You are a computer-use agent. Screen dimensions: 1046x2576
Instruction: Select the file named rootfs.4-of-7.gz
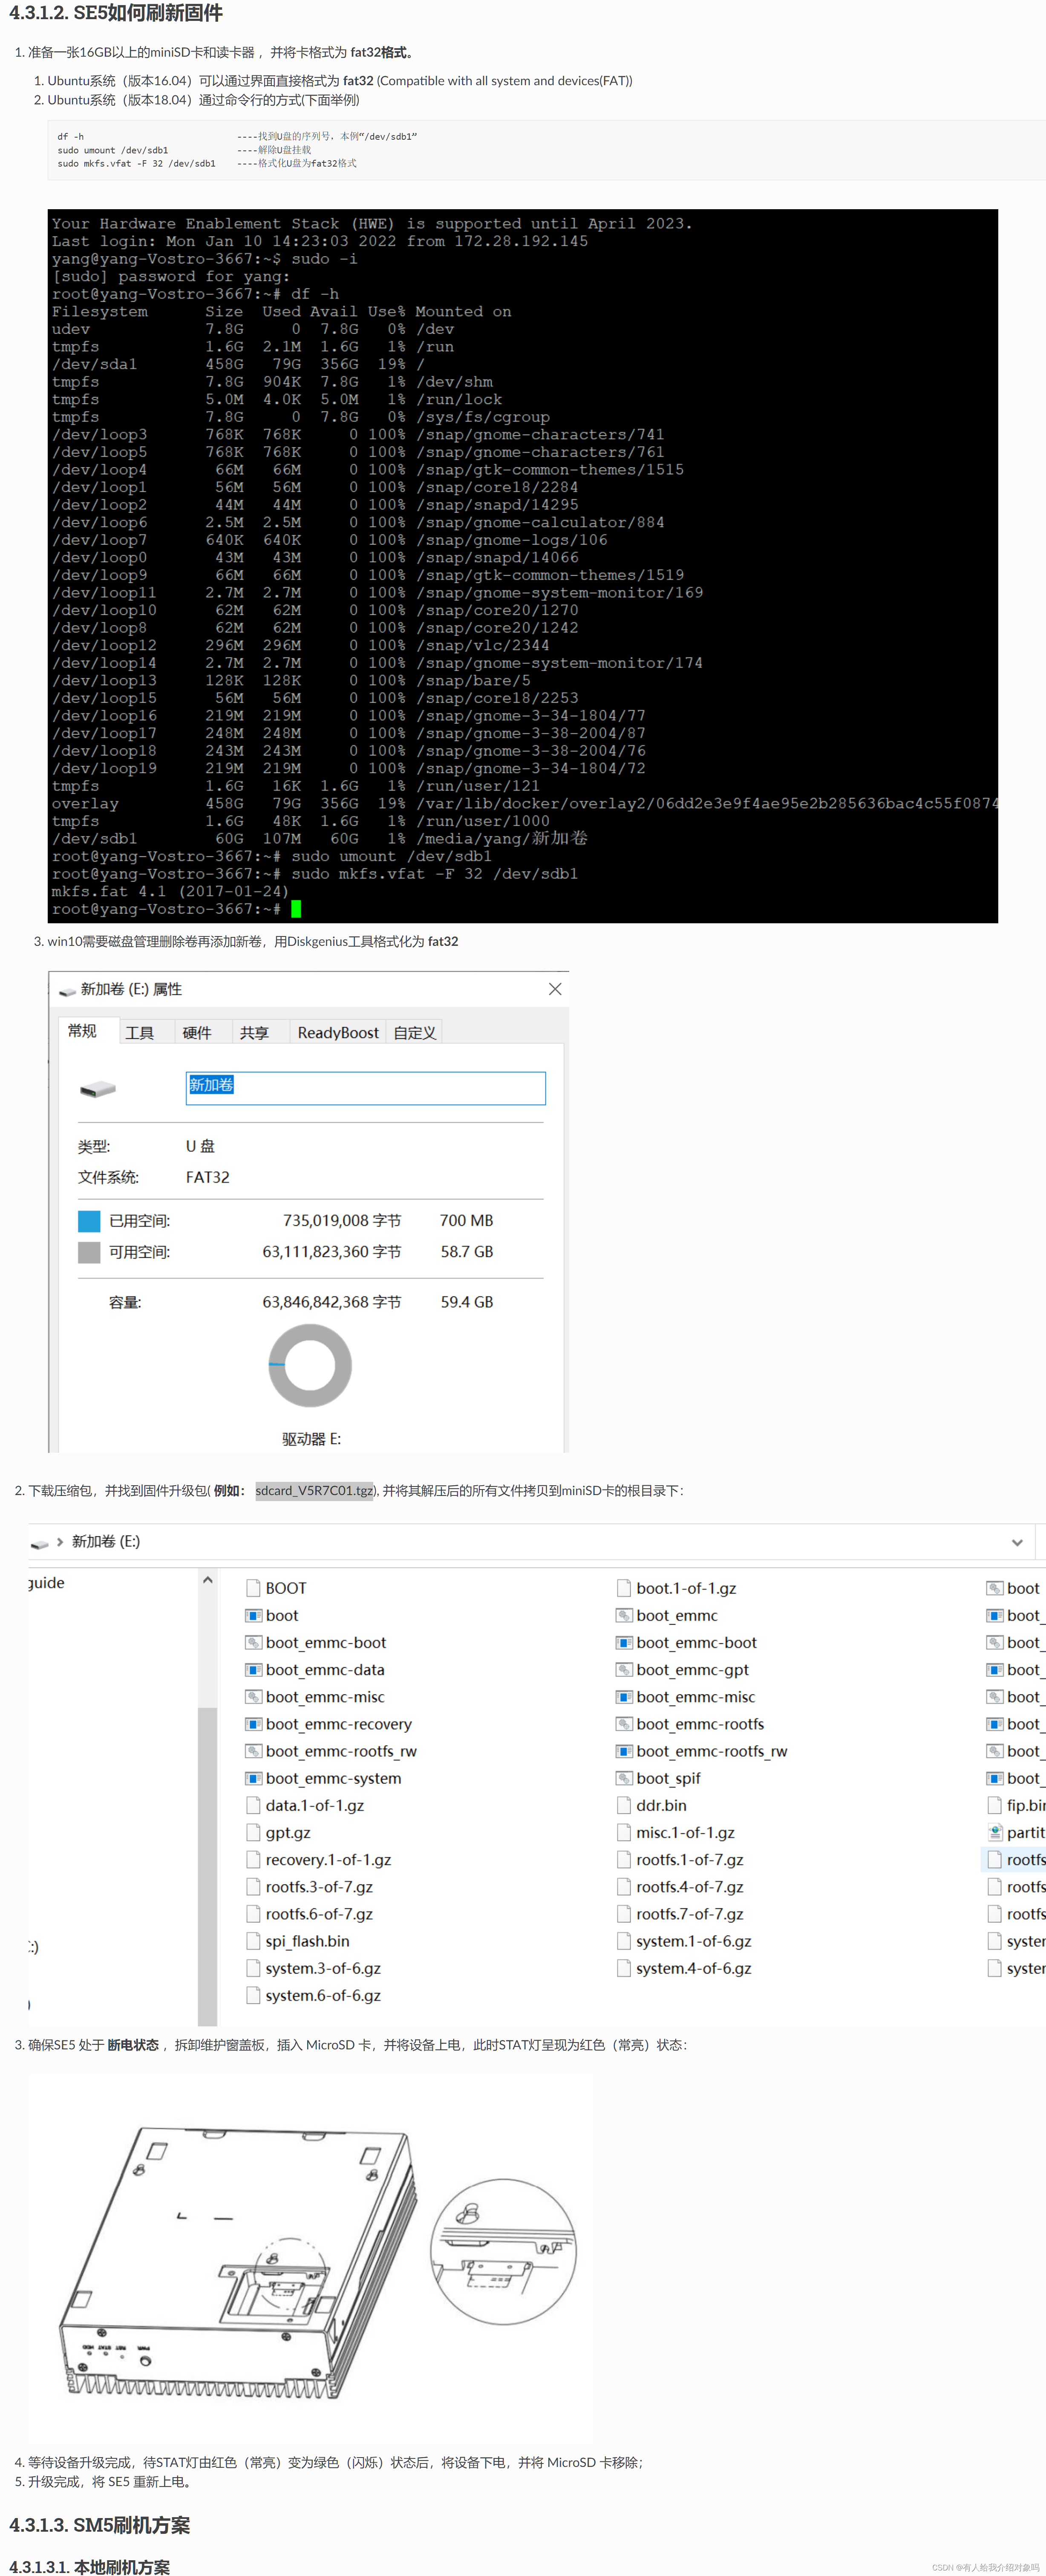[x=690, y=1887]
